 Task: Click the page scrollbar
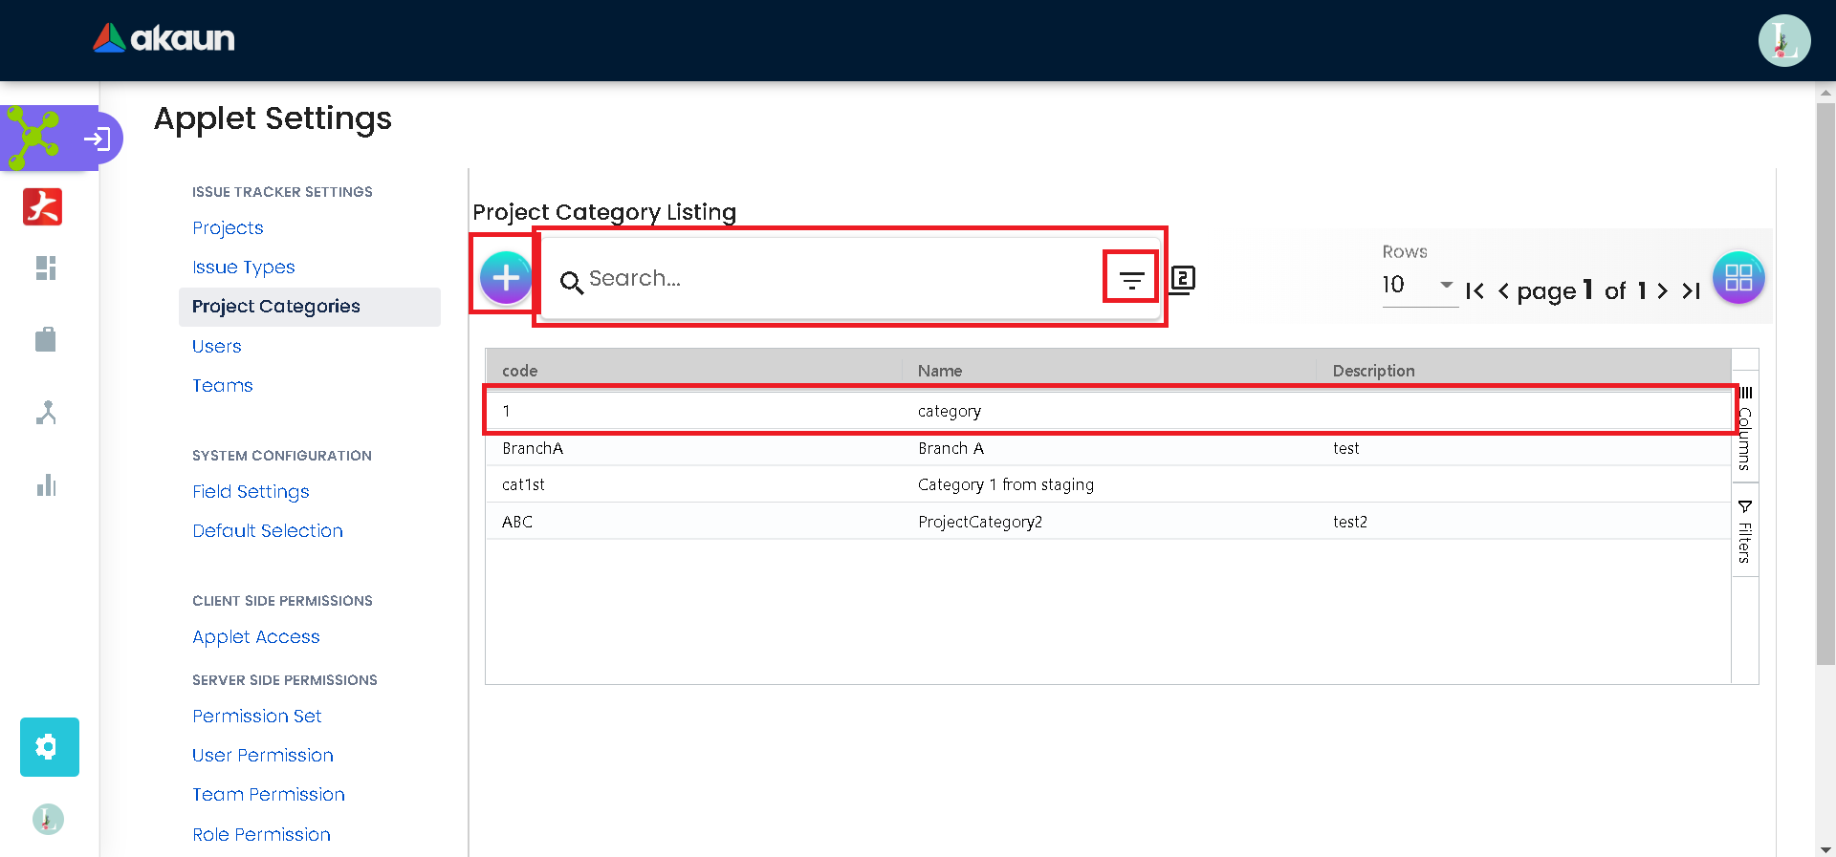pos(1825,382)
